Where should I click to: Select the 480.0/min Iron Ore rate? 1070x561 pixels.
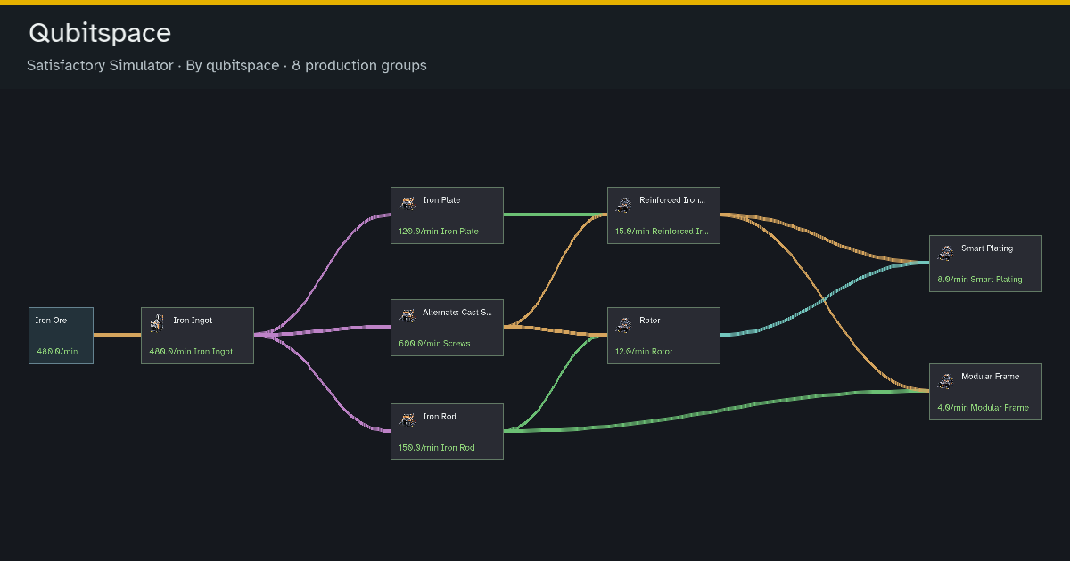click(57, 352)
